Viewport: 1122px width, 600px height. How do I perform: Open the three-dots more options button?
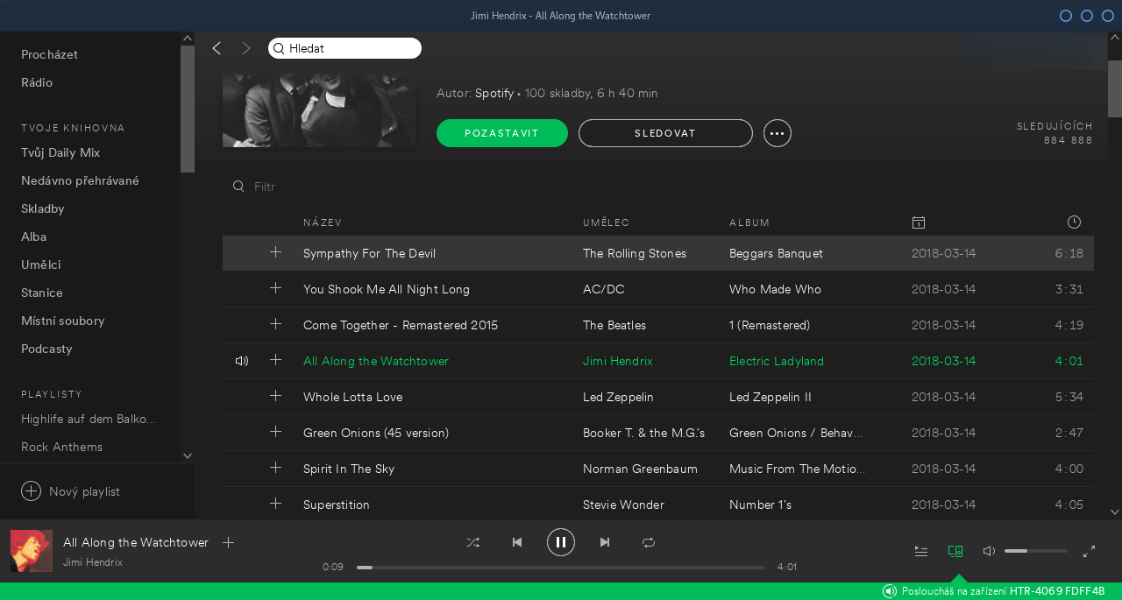[x=778, y=133]
